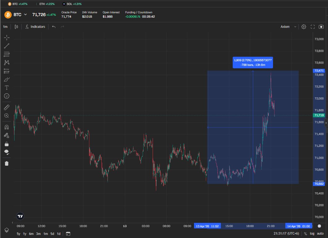Click the Funding / Countdown label

point(139,12)
